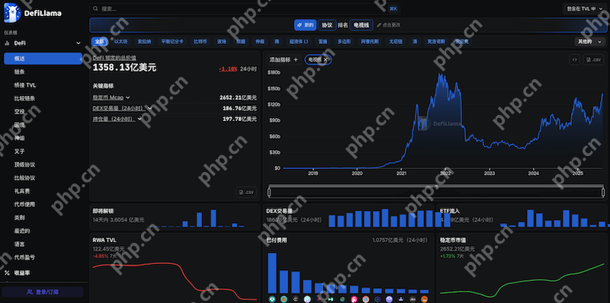Open the 其他的 chains dropdown
The image size is (610, 303).
[x=590, y=42]
